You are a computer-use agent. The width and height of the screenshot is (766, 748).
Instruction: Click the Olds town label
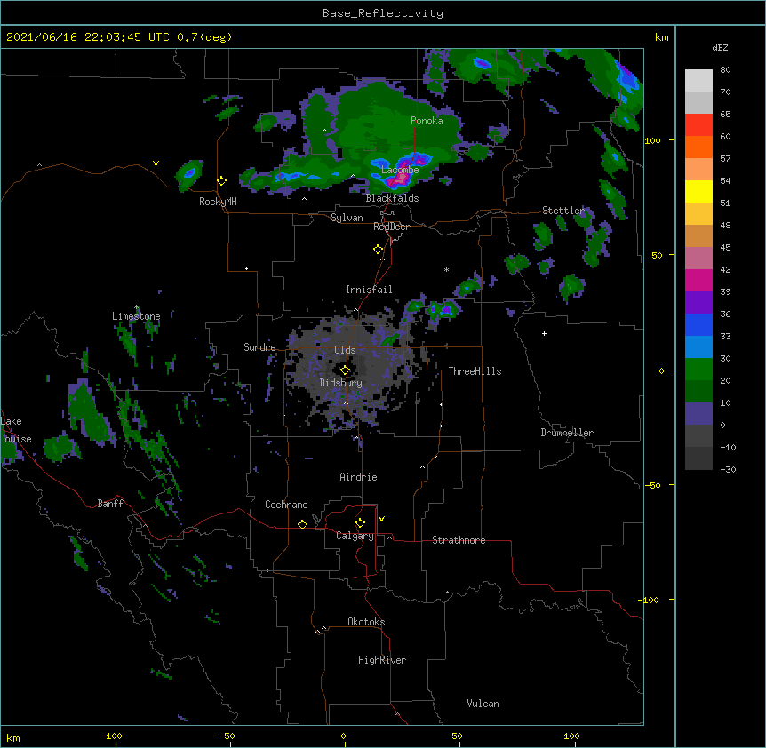click(x=345, y=350)
